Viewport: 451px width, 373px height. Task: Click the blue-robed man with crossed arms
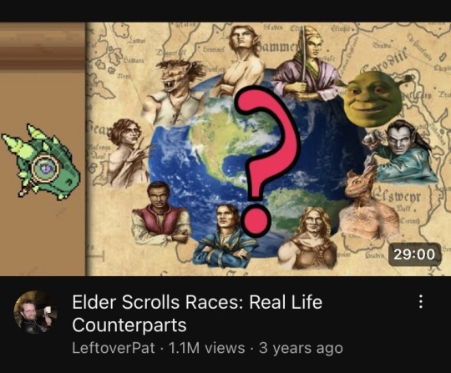224,236
